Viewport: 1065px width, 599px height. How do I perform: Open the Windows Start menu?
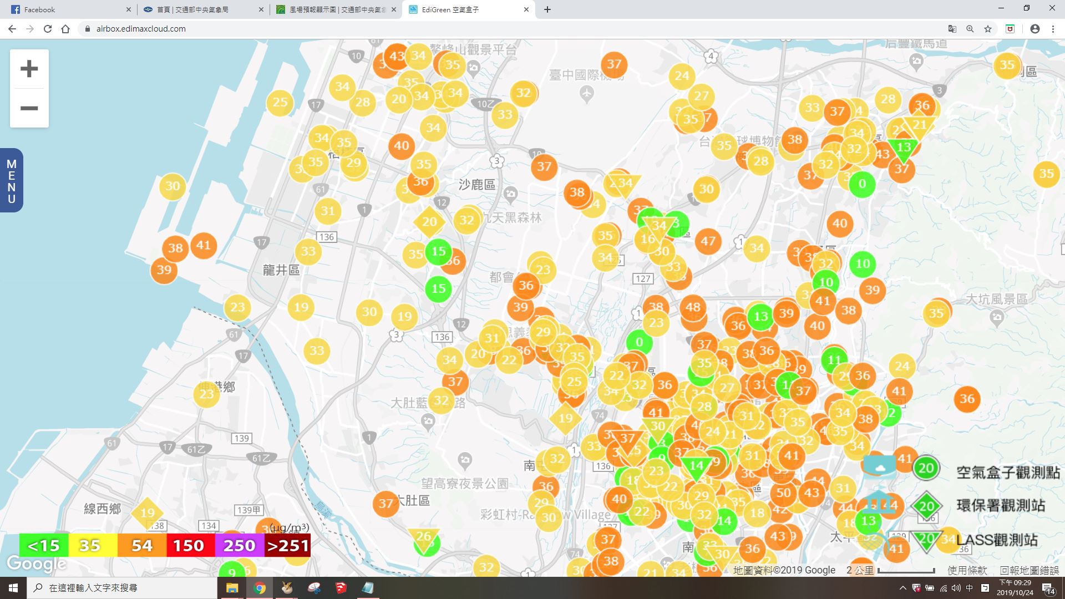tap(13, 588)
